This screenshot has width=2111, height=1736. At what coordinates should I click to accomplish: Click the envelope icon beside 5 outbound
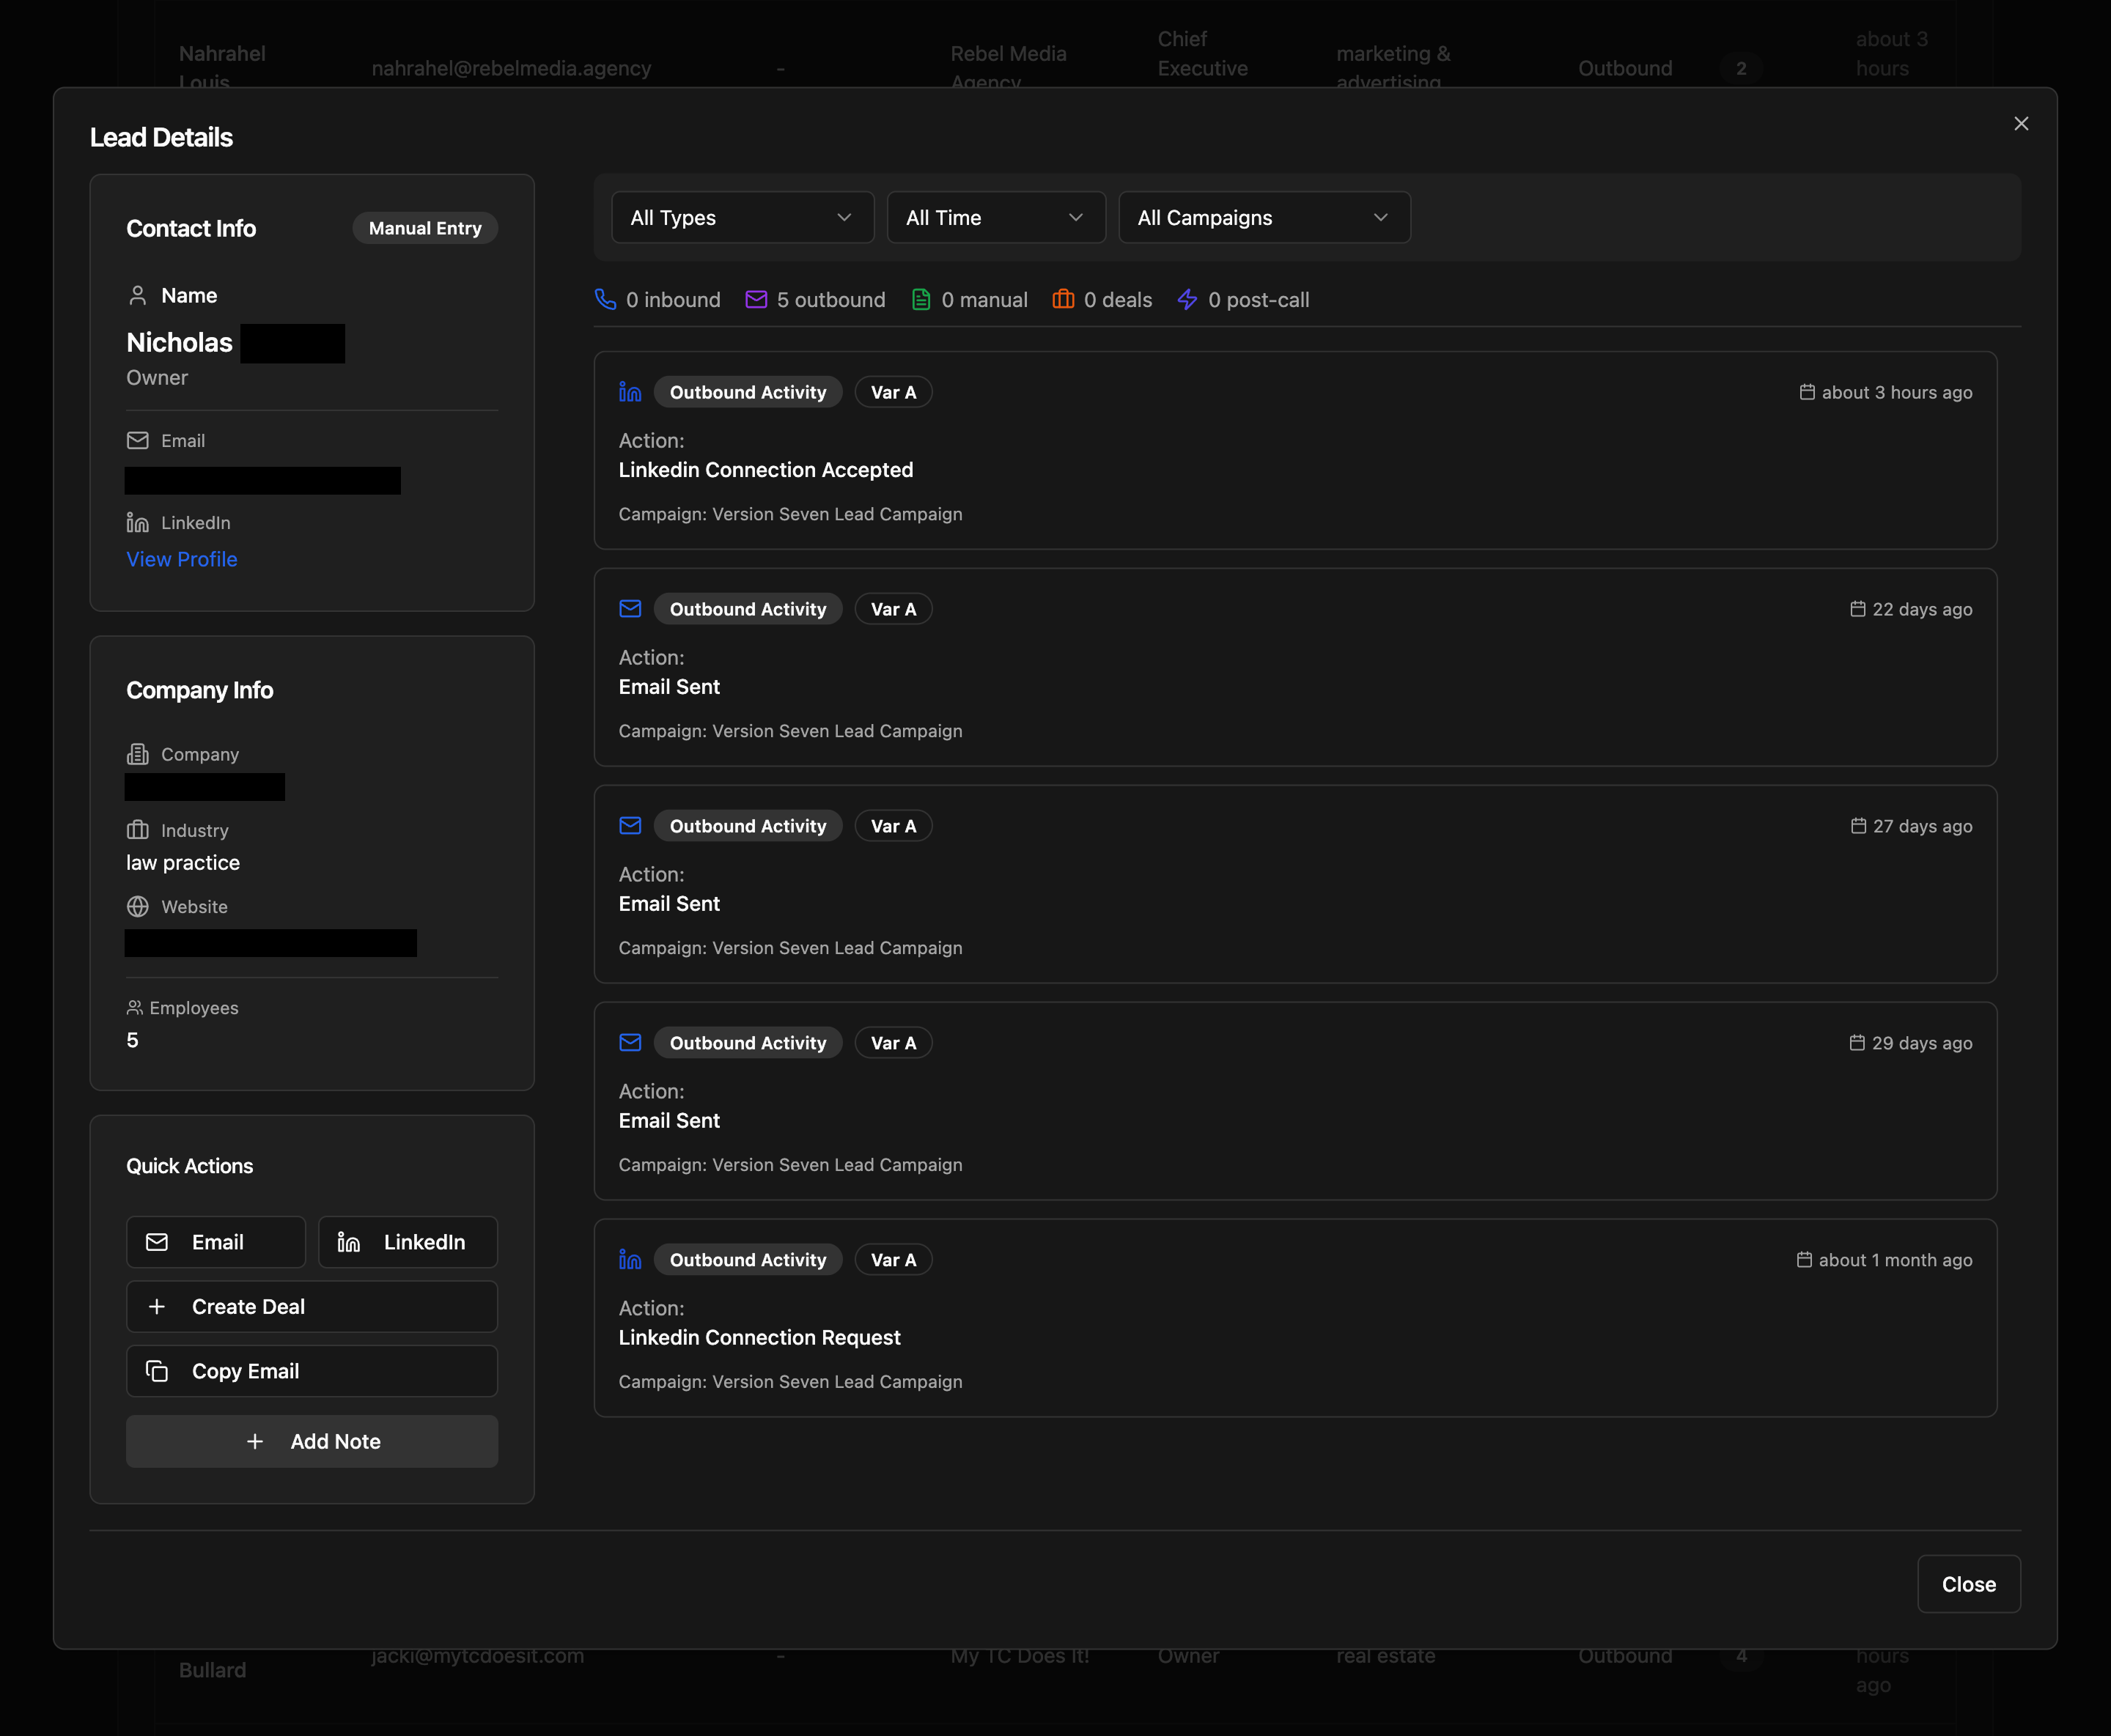(x=756, y=300)
